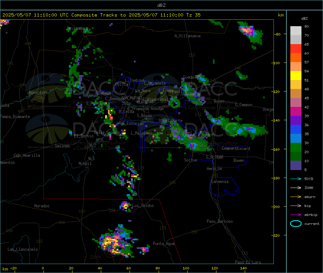This screenshot has height=273, width=323.
Task: Click the Valle_Grande map label
Action: (x=107, y=132)
